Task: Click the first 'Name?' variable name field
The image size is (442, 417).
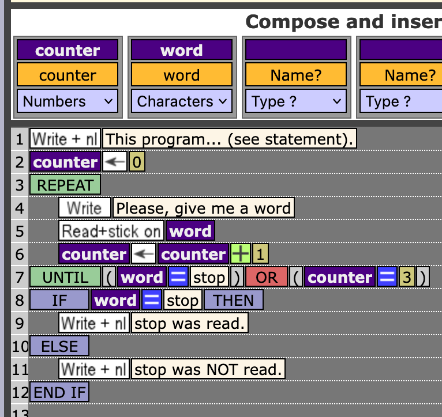Action: point(296,75)
